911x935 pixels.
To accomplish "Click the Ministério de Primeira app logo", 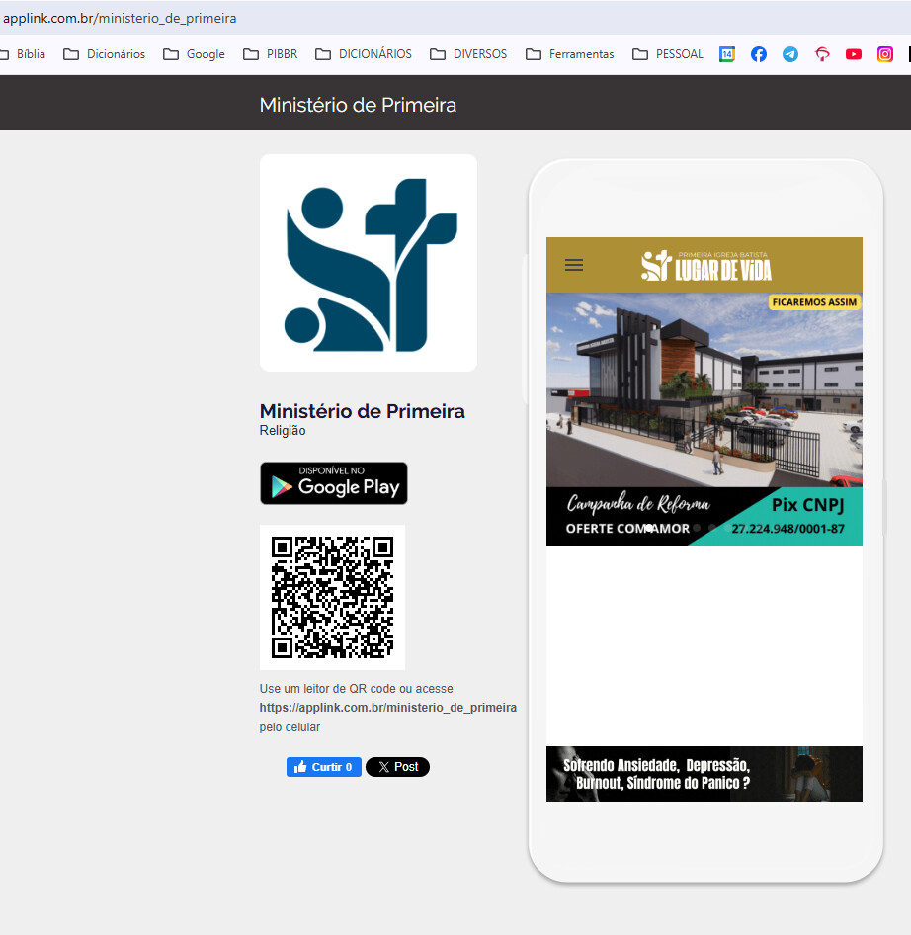I will [369, 263].
